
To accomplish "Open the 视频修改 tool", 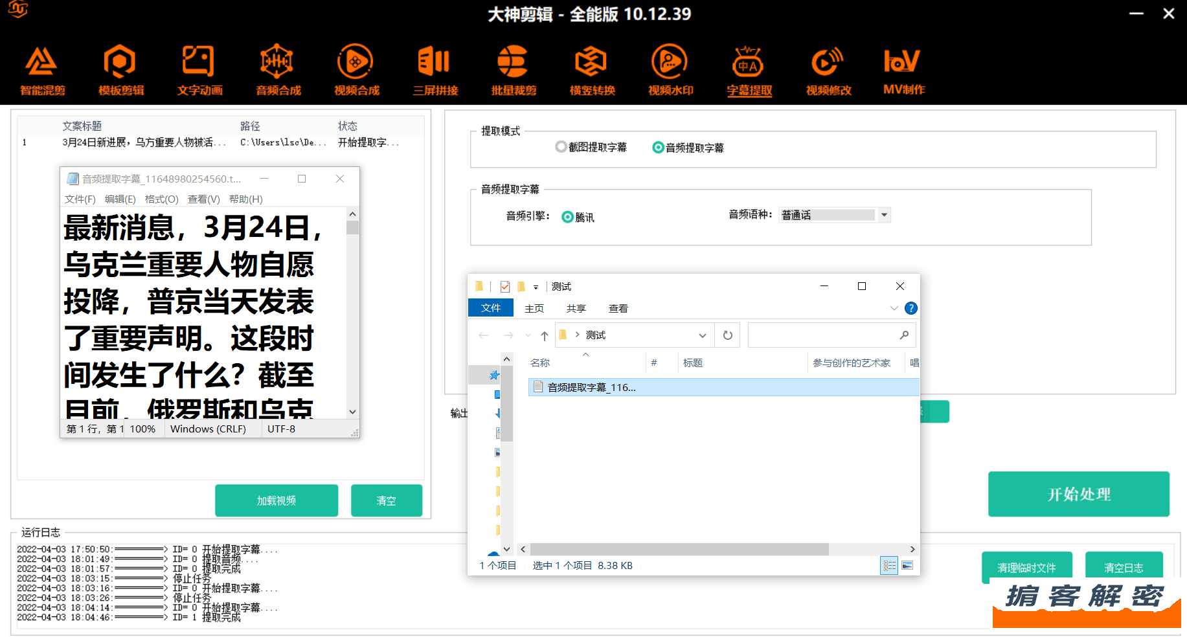I will [x=828, y=71].
